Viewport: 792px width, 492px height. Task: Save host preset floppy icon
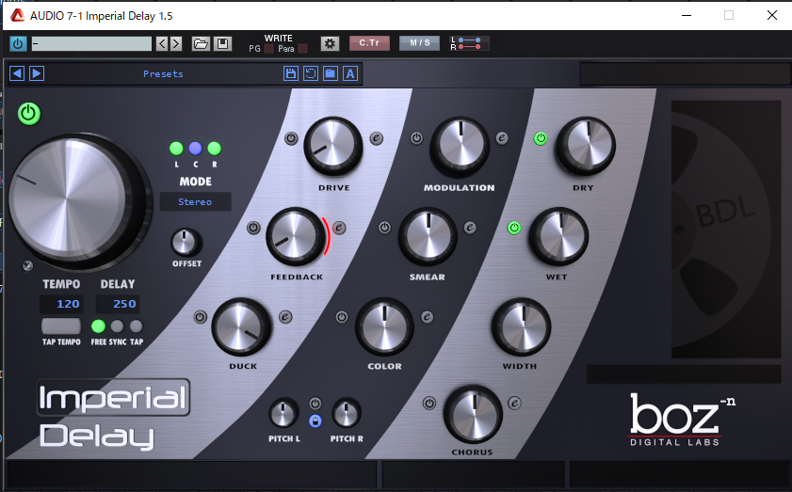tap(222, 44)
